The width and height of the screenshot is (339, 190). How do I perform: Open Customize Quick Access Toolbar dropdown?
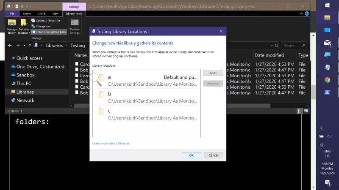point(27,6)
